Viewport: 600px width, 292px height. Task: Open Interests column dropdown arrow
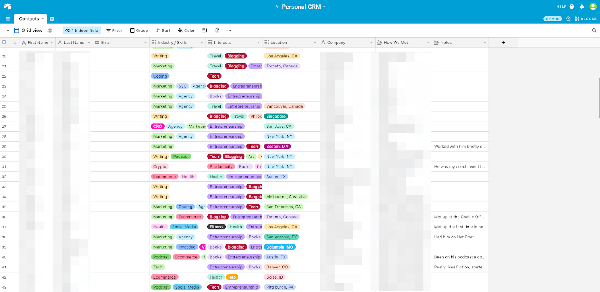point(258,43)
